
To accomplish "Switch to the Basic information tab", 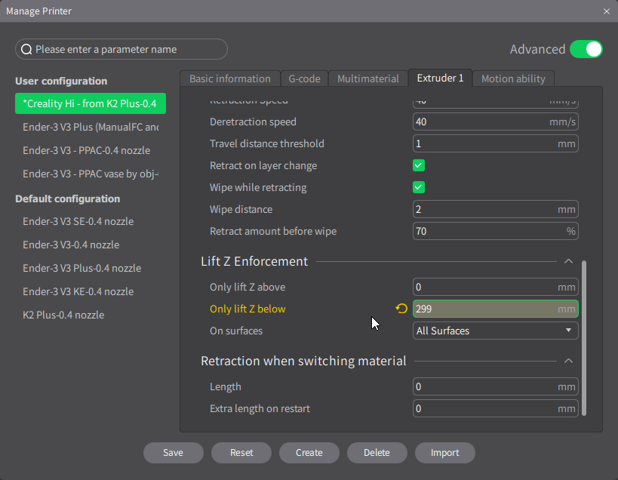I will tap(229, 78).
